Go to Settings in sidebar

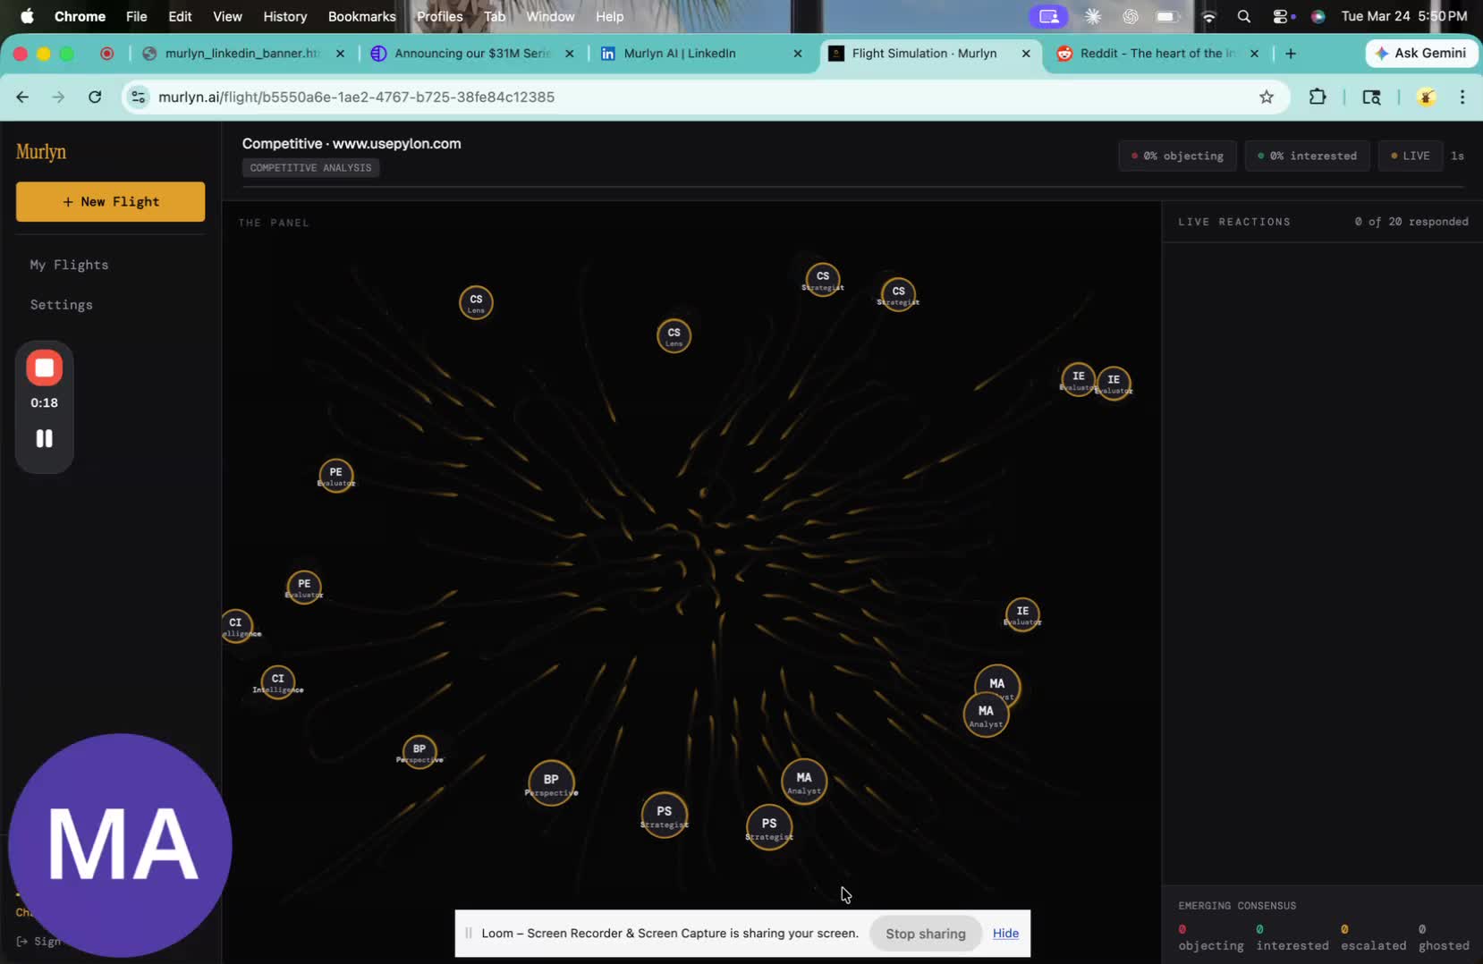pyautogui.click(x=61, y=305)
